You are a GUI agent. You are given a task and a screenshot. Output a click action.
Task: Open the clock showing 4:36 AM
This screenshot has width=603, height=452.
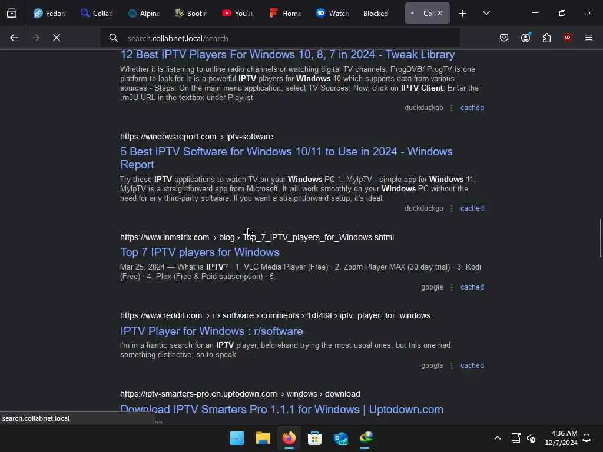pyautogui.click(x=561, y=438)
